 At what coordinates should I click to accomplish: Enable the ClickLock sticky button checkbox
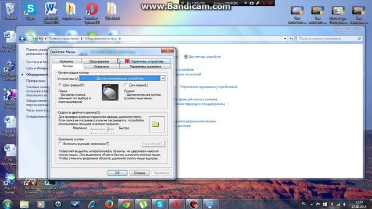coord(60,143)
